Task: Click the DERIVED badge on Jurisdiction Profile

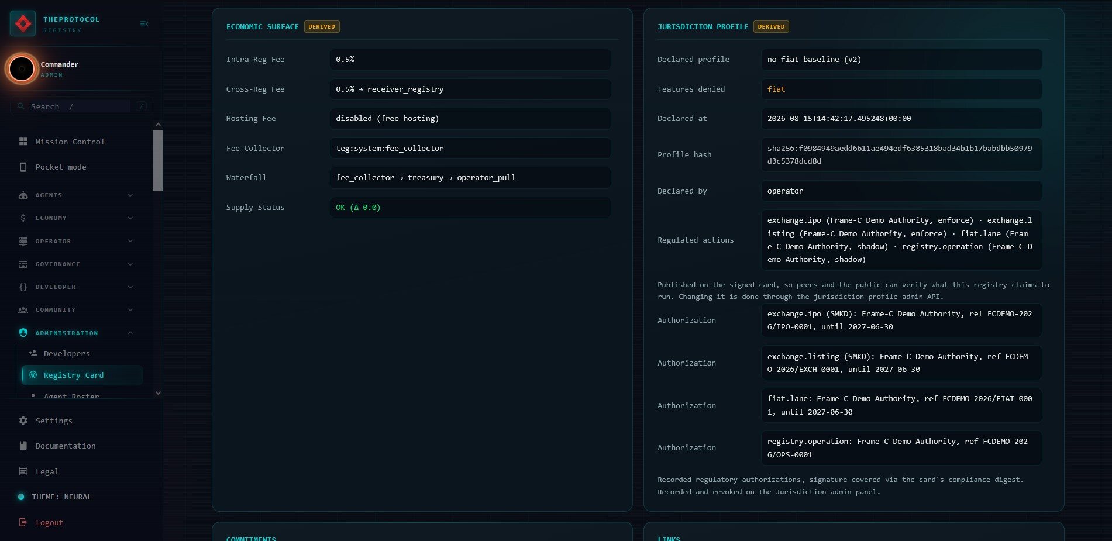Action: point(771,26)
